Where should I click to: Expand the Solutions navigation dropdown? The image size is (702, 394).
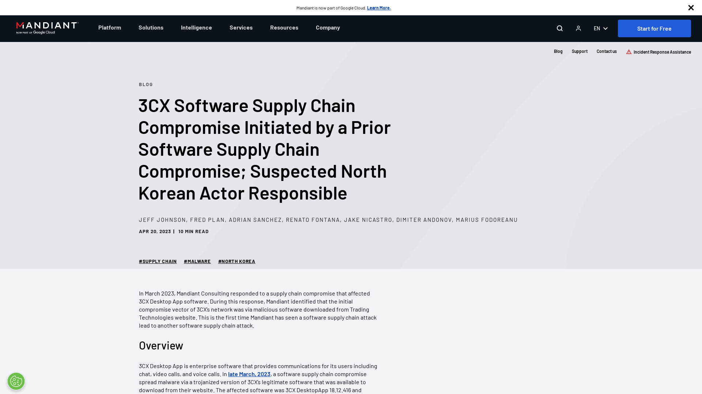click(x=150, y=27)
